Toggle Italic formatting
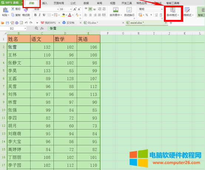205x170 pixels. pyautogui.click(x=40, y=15)
